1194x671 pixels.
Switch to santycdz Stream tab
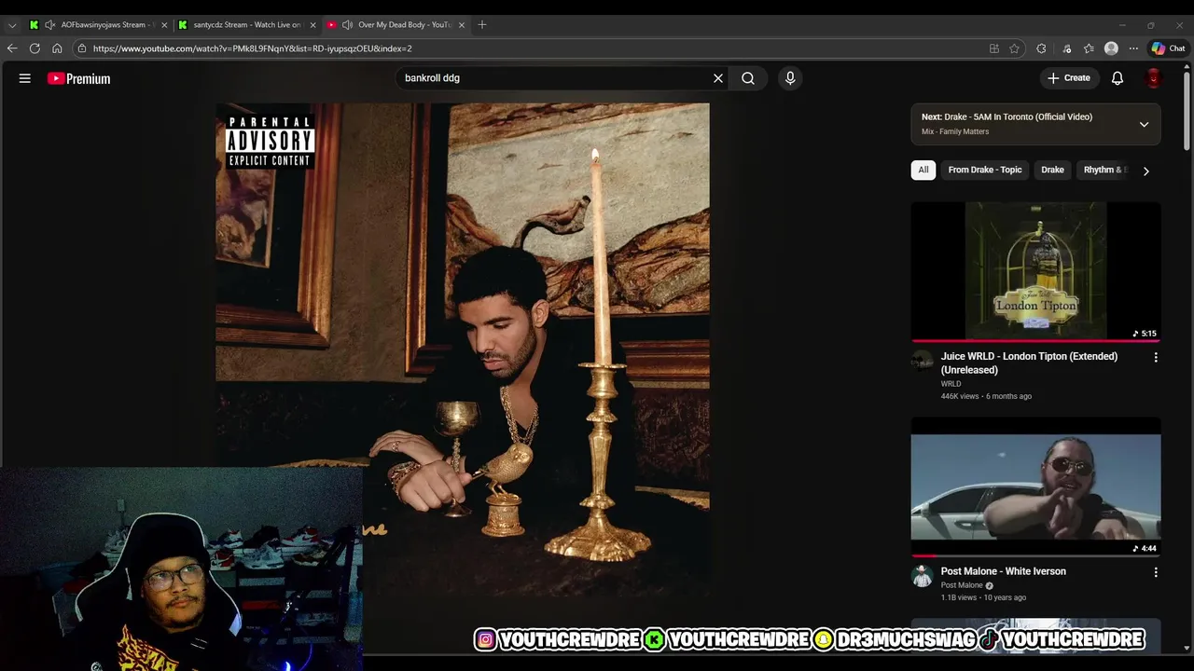point(246,25)
